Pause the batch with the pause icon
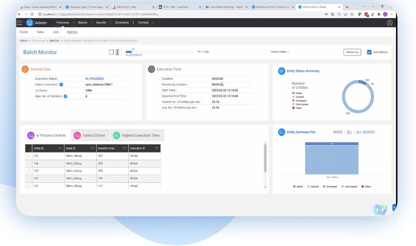 point(117,52)
